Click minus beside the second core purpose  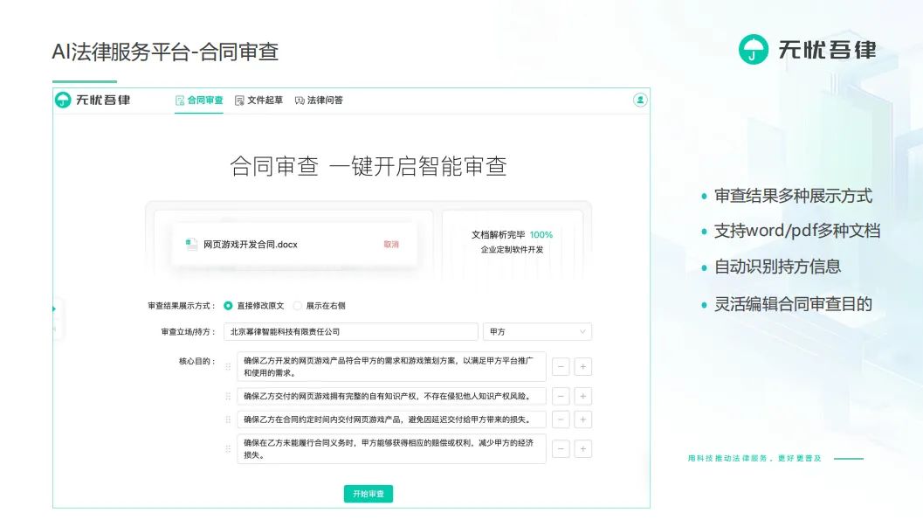pos(562,396)
